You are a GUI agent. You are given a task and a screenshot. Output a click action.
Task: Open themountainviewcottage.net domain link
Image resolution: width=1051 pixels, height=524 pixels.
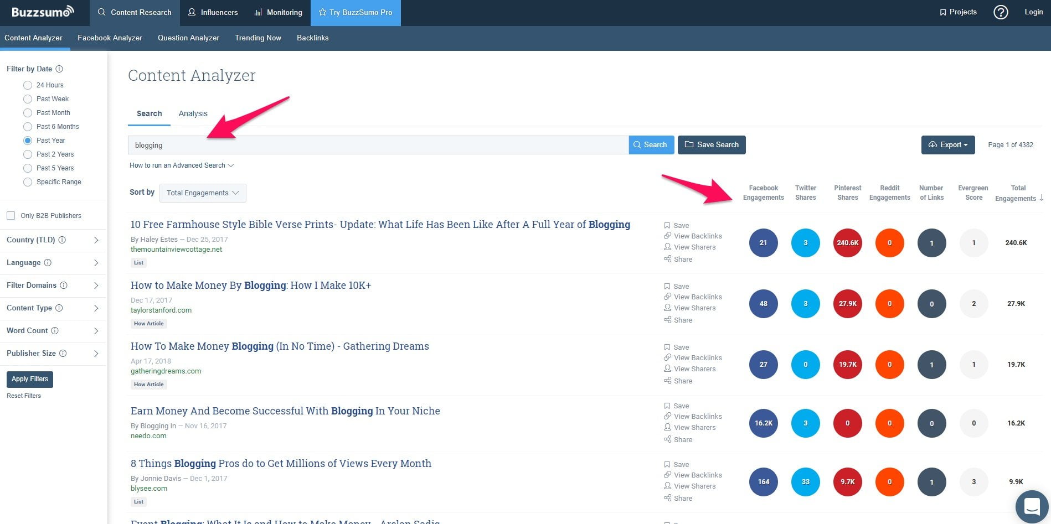[x=176, y=249]
